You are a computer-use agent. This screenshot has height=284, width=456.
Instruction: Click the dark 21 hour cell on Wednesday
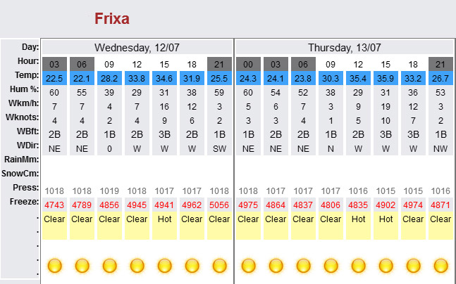(219, 64)
